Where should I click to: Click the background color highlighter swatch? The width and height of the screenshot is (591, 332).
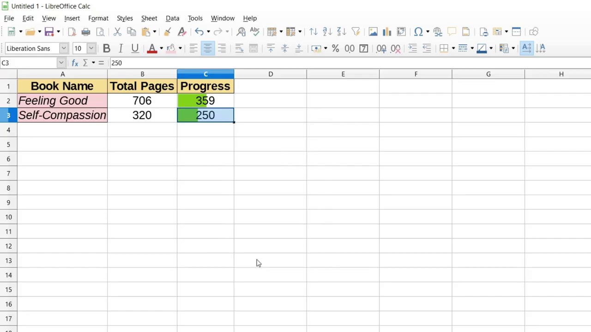[171, 48]
